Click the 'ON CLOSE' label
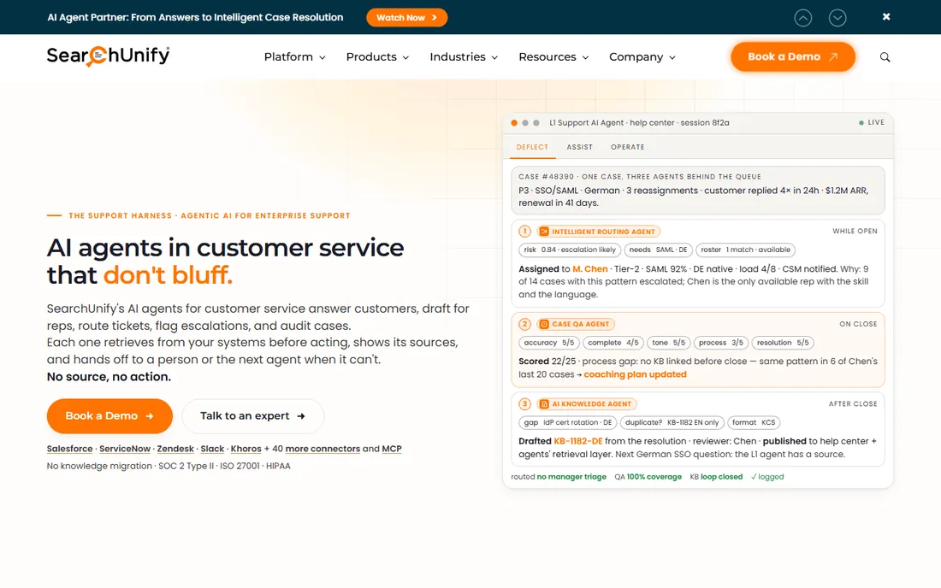941x588 pixels. 858,324
